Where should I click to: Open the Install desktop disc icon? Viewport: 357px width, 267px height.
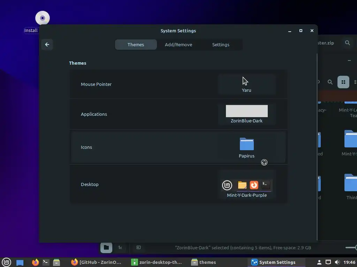click(42, 18)
